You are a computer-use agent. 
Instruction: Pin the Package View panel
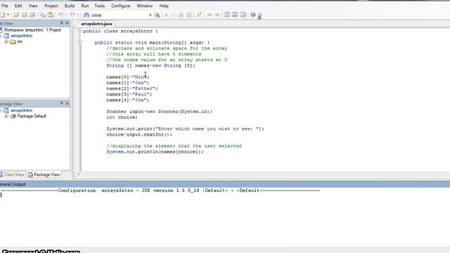(x=61, y=103)
